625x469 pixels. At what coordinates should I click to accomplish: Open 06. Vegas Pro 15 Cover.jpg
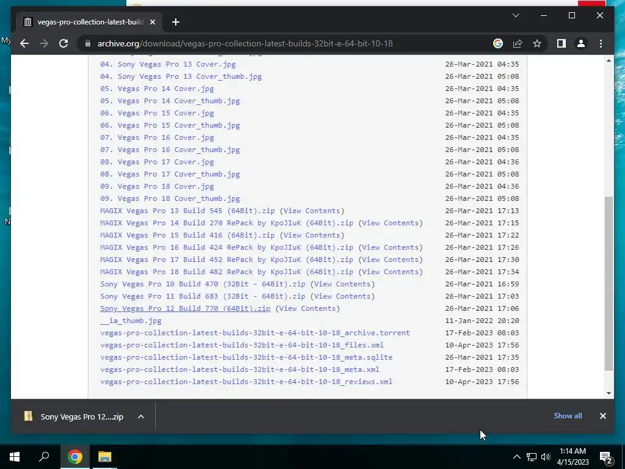tap(157, 113)
